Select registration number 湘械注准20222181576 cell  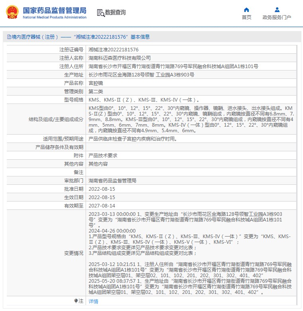(113, 50)
